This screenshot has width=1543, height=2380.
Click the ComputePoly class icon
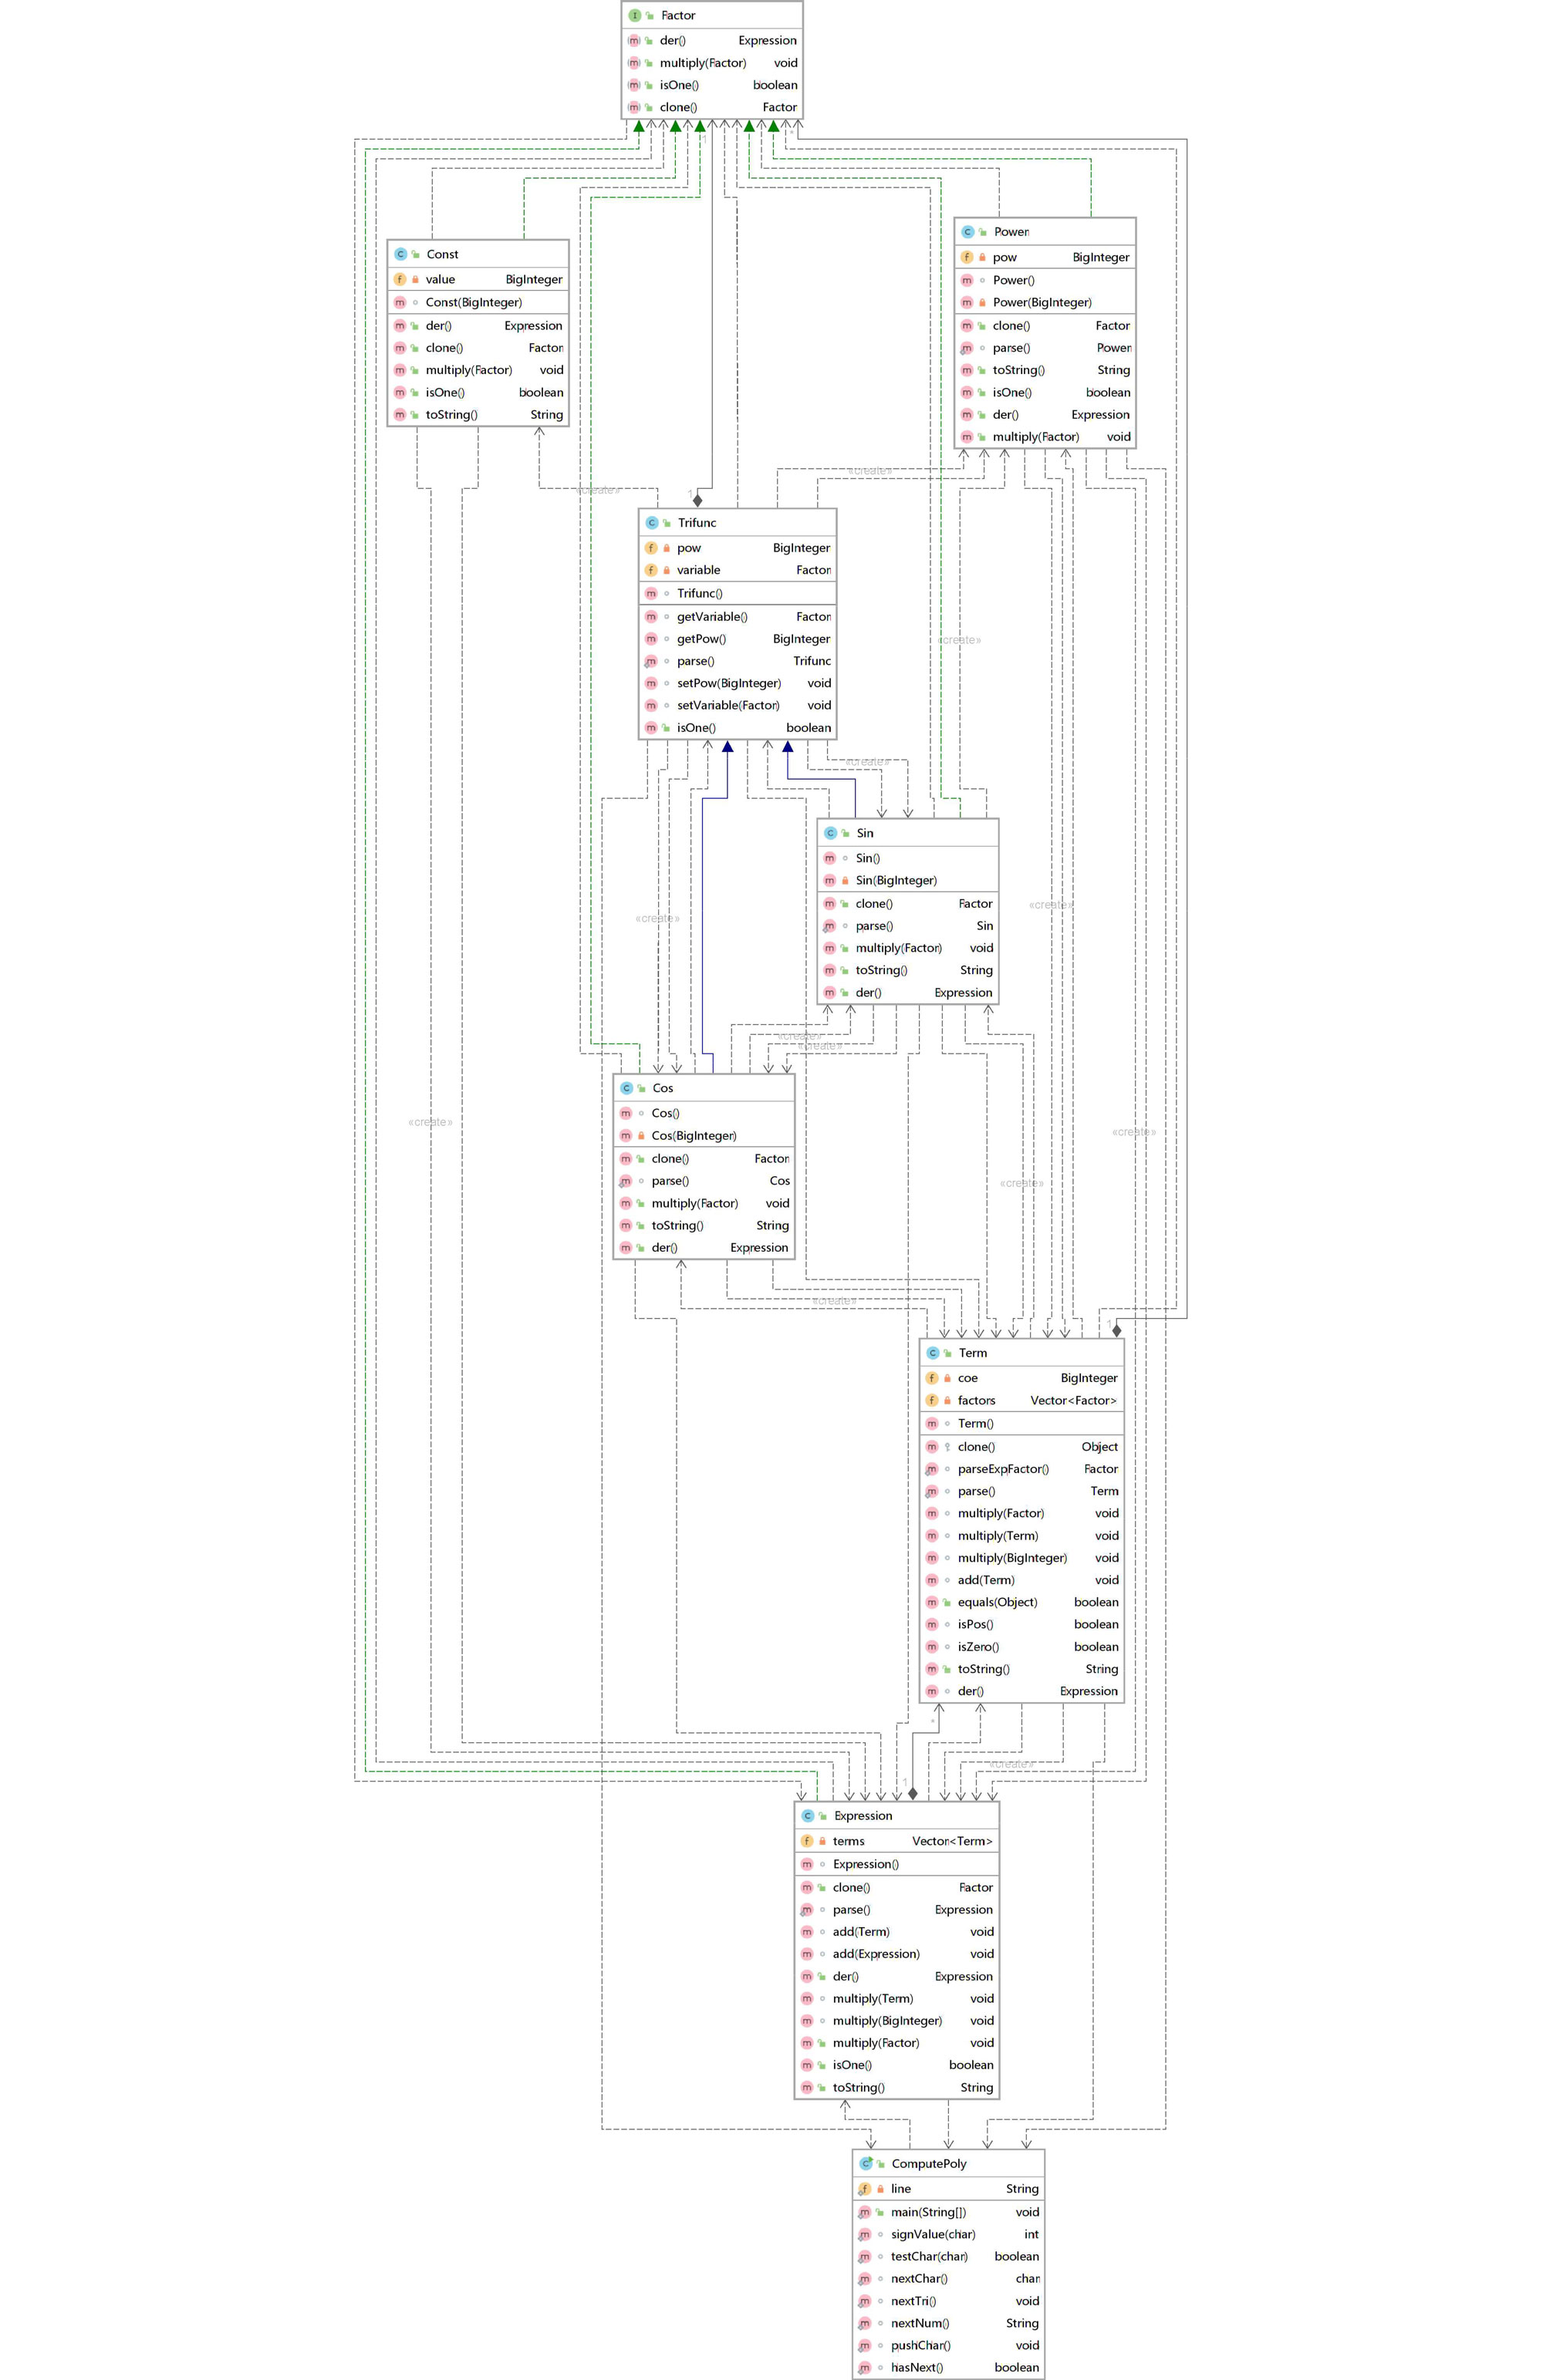[x=866, y=2163]
